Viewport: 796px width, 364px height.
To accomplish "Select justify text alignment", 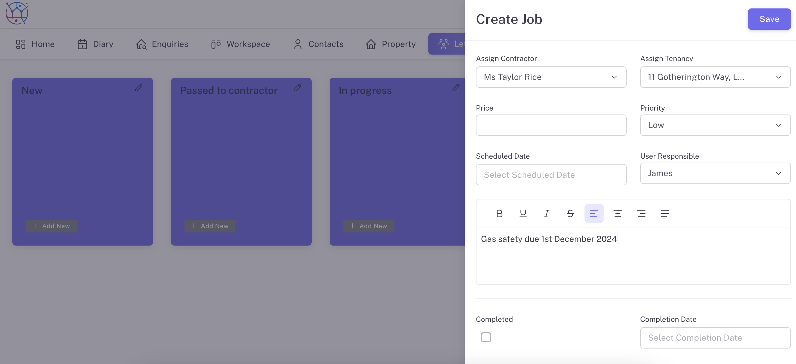I will 665,214.
